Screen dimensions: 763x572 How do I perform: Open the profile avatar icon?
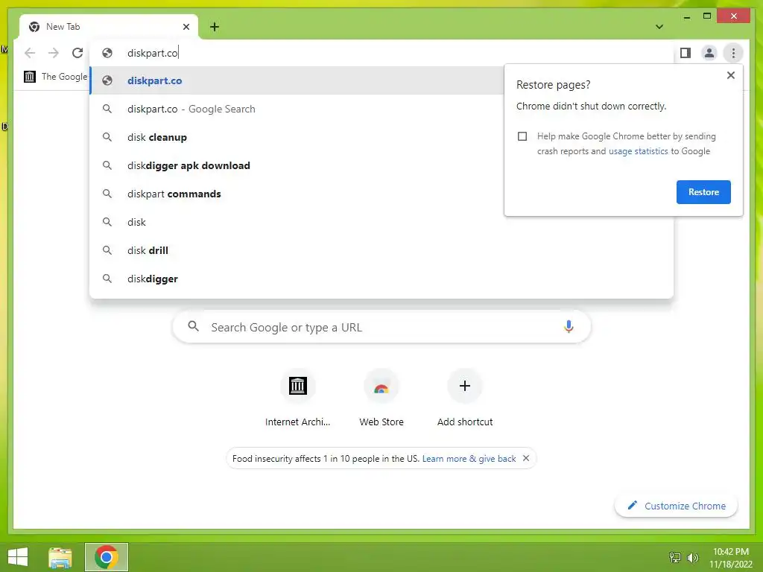coord(709,53)
